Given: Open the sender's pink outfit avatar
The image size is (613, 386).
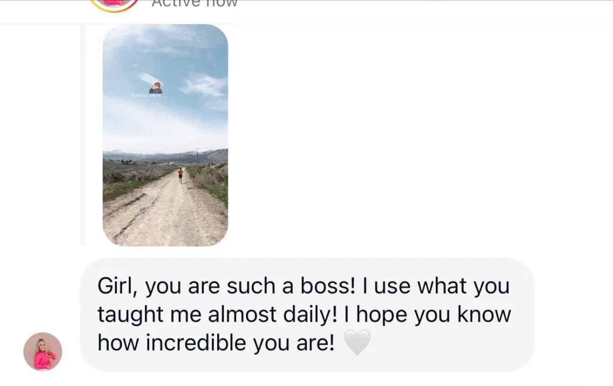Looking at the screenshot, I should tap(43, 352).
